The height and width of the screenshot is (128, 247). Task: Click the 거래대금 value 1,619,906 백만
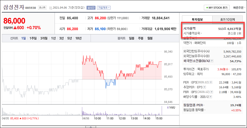(x=166, y=29)
